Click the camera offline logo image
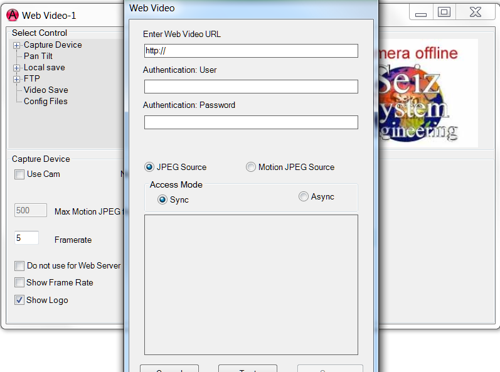The image size is (500, 372). [x=428, y=93]
